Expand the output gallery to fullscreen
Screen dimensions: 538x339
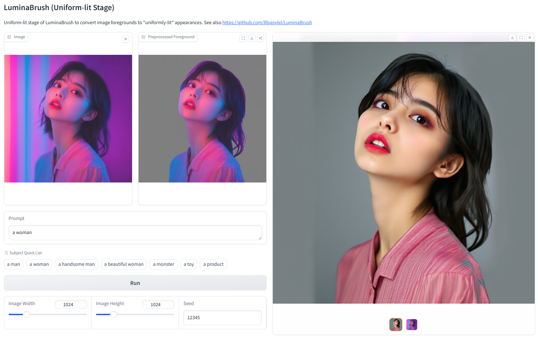(521, 38)
